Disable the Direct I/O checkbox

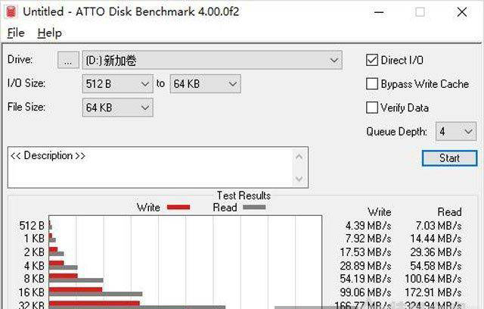372,61
